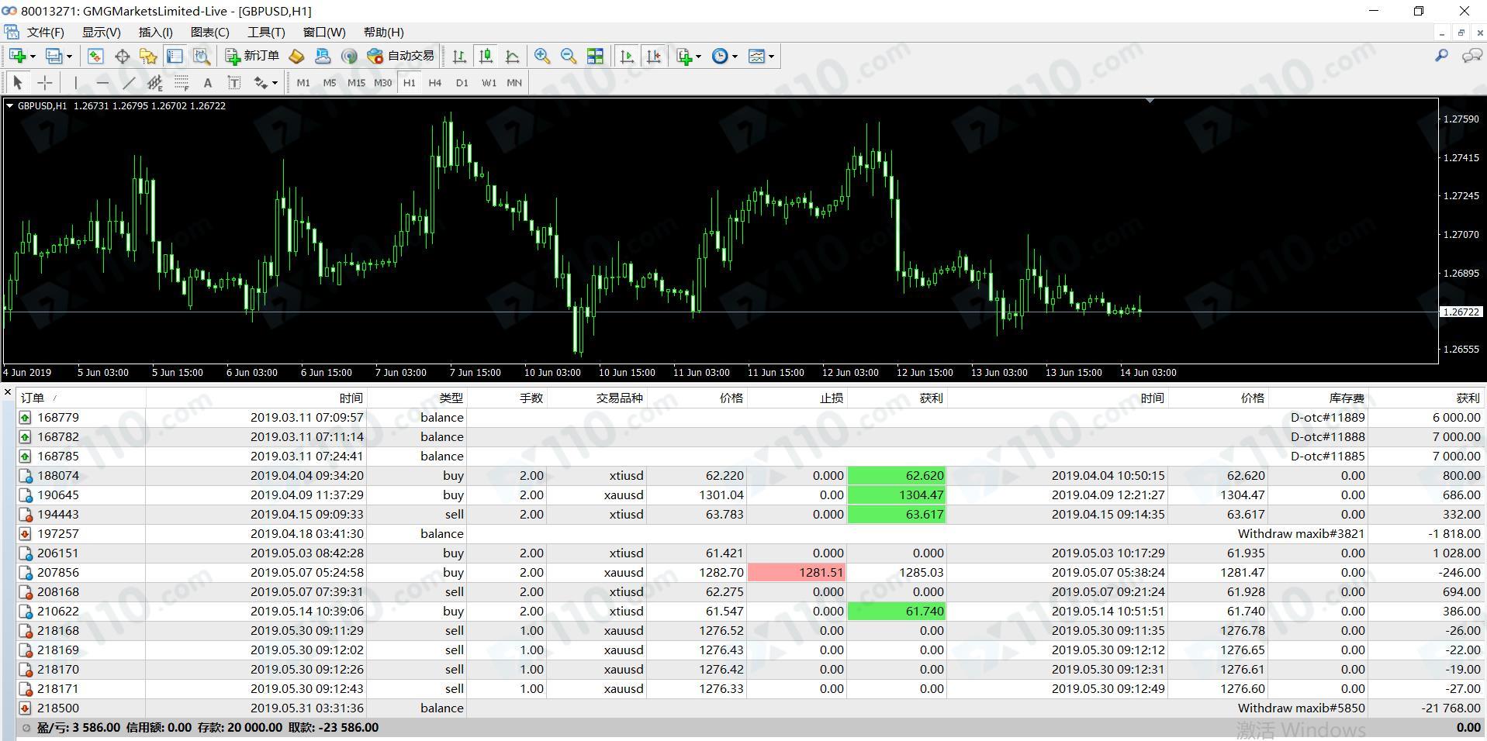This screenshot has height=741, width=1487.
Task: Select the crosshair cursor tool
Action: (x=45, y=83)
